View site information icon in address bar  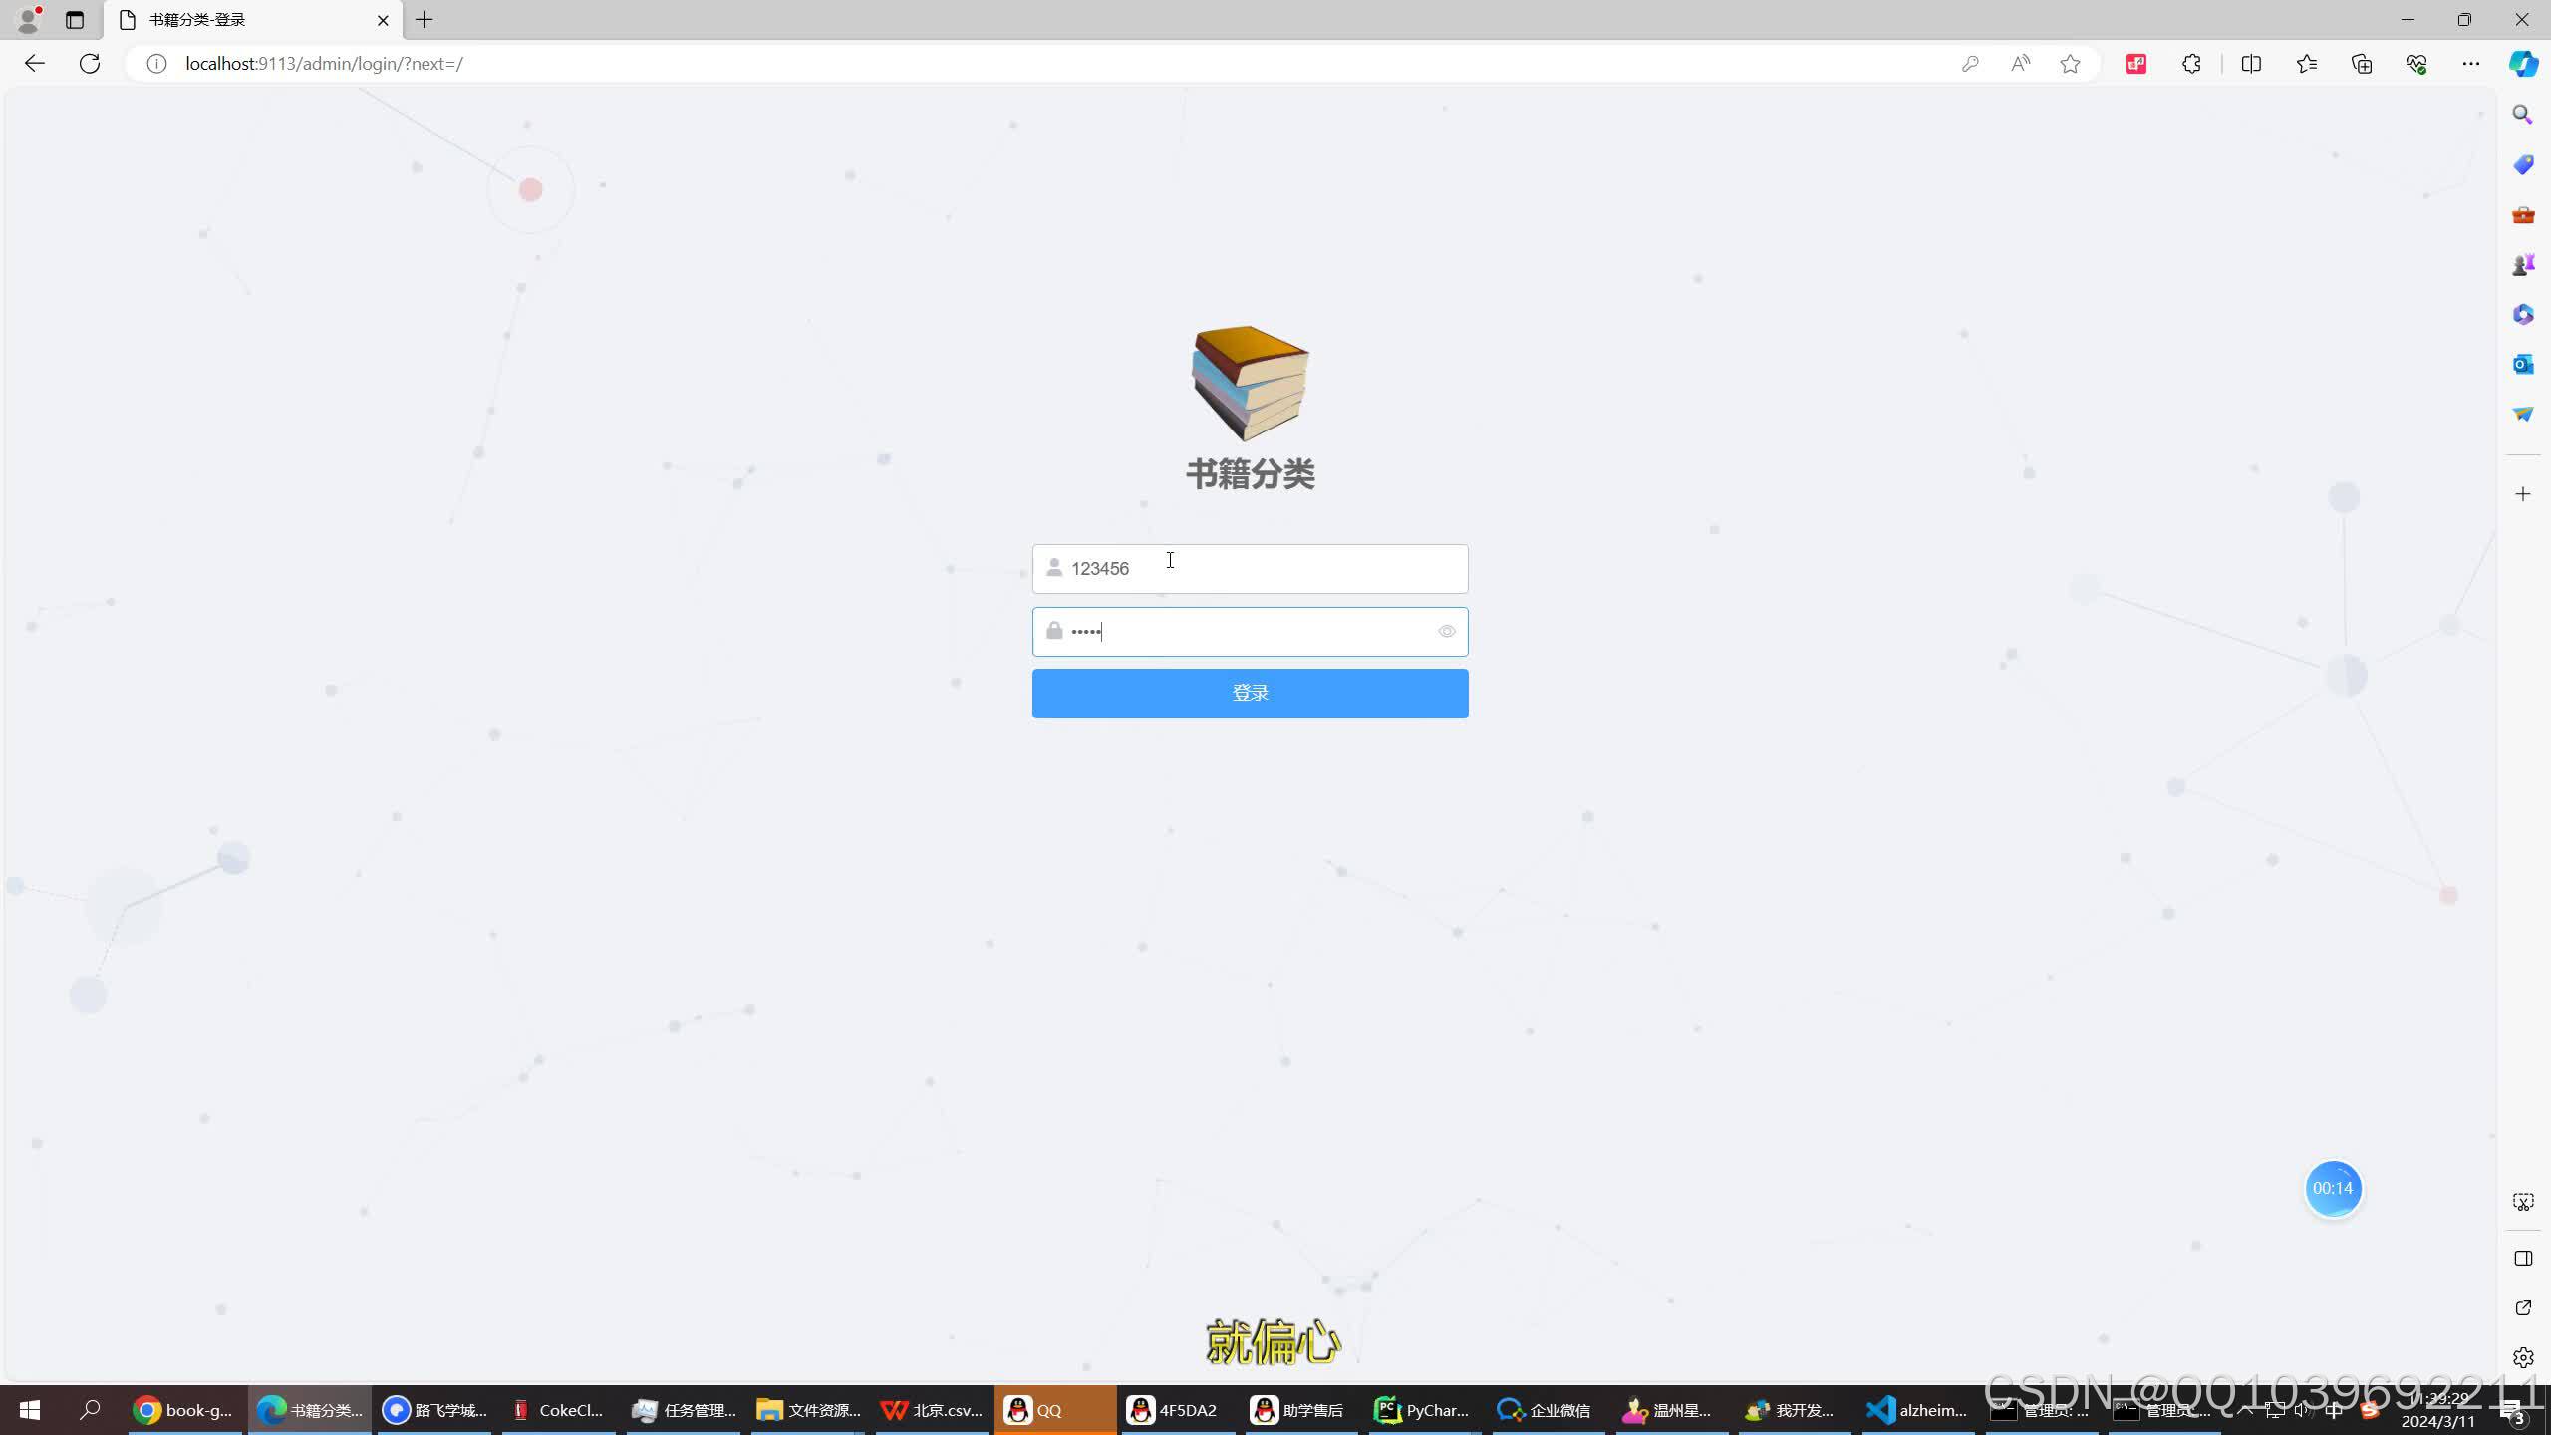[156, 64]
